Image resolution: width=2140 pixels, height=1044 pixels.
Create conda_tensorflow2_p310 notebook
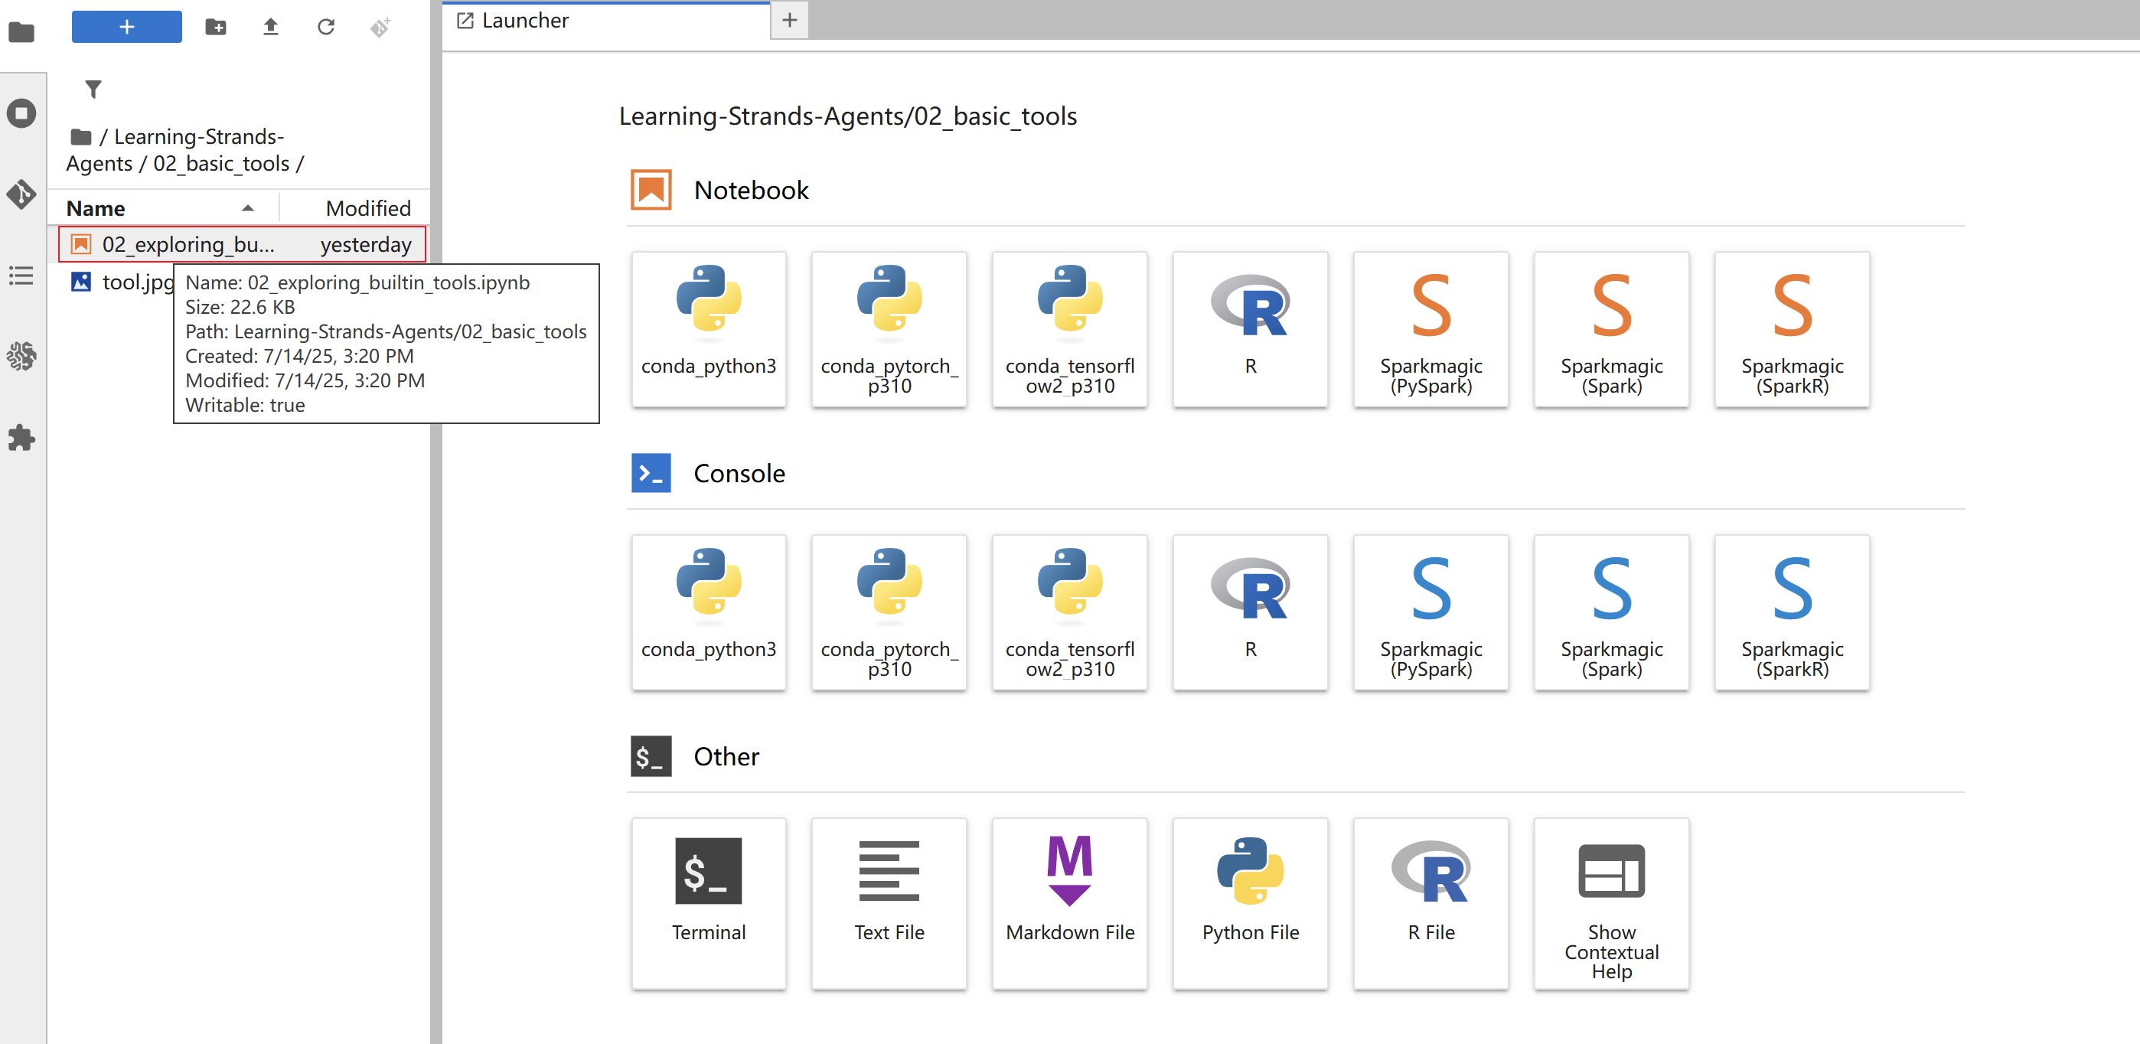[1070, 329]
